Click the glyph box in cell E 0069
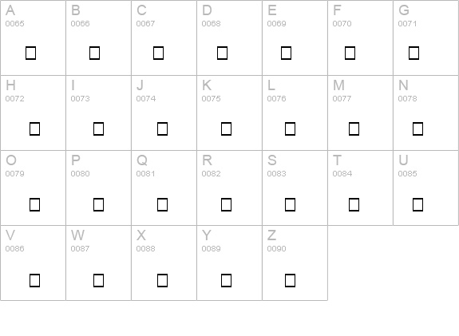Viewport: 459px width, 336px height. [286, 53]
